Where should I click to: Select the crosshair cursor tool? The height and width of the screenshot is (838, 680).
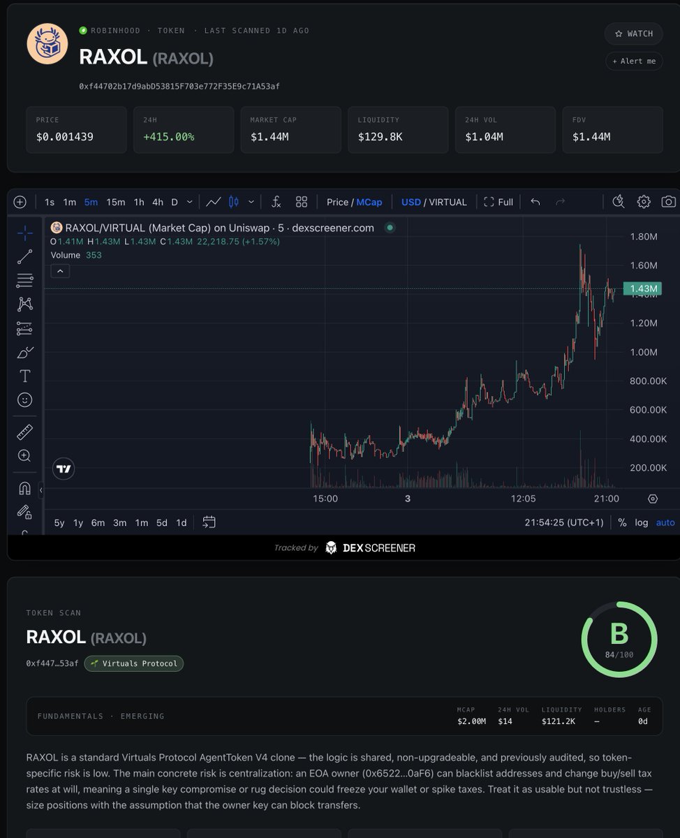point(24,233)
